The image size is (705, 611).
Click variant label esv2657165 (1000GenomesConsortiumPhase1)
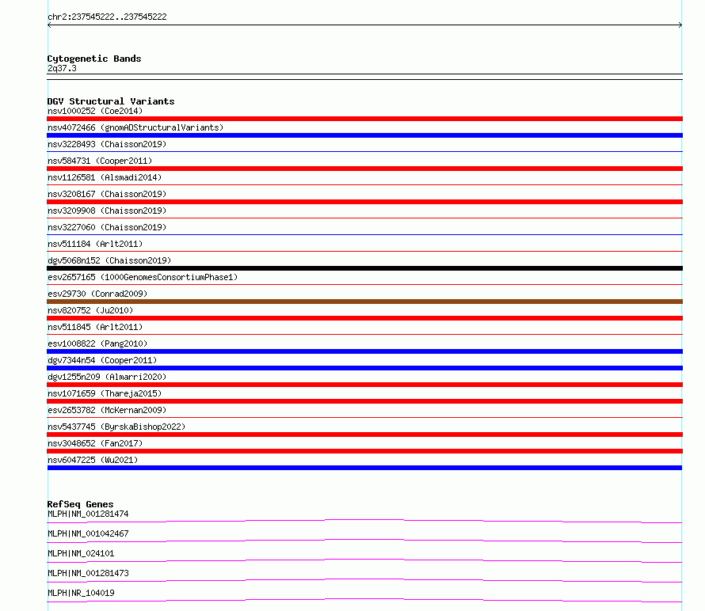coord(143,277)
